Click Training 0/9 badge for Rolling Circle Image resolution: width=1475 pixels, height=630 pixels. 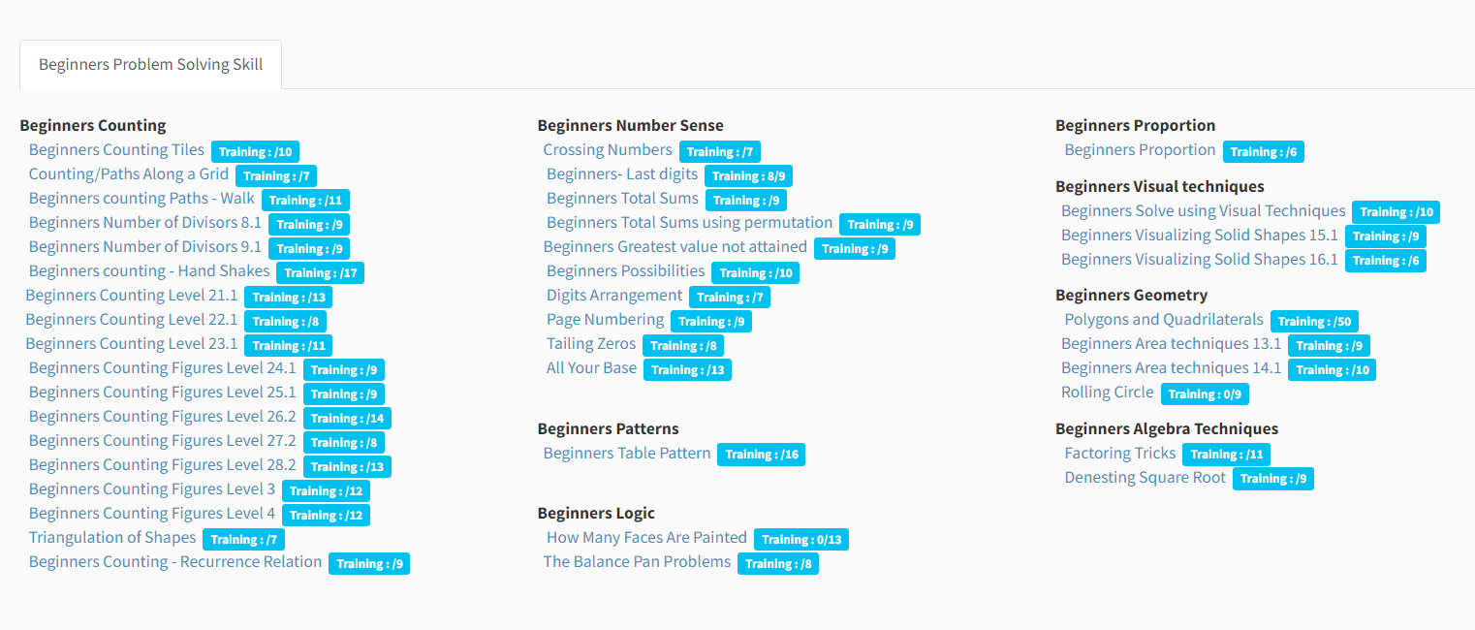tap(1205, 394)
